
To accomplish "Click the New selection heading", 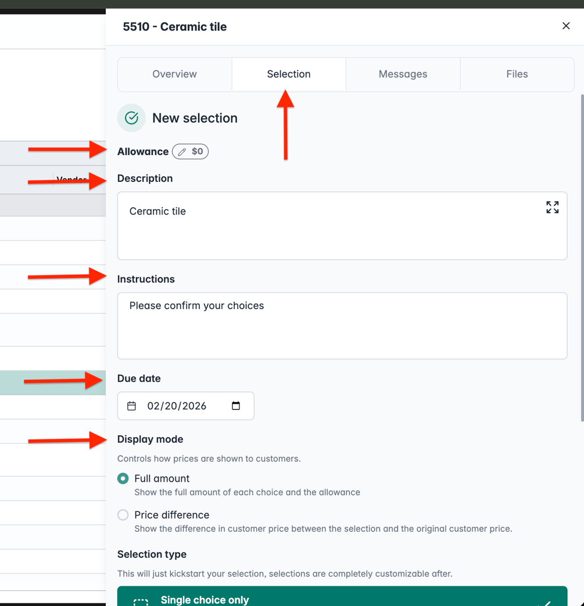I will pyautogui.click(x=195, y=118).
